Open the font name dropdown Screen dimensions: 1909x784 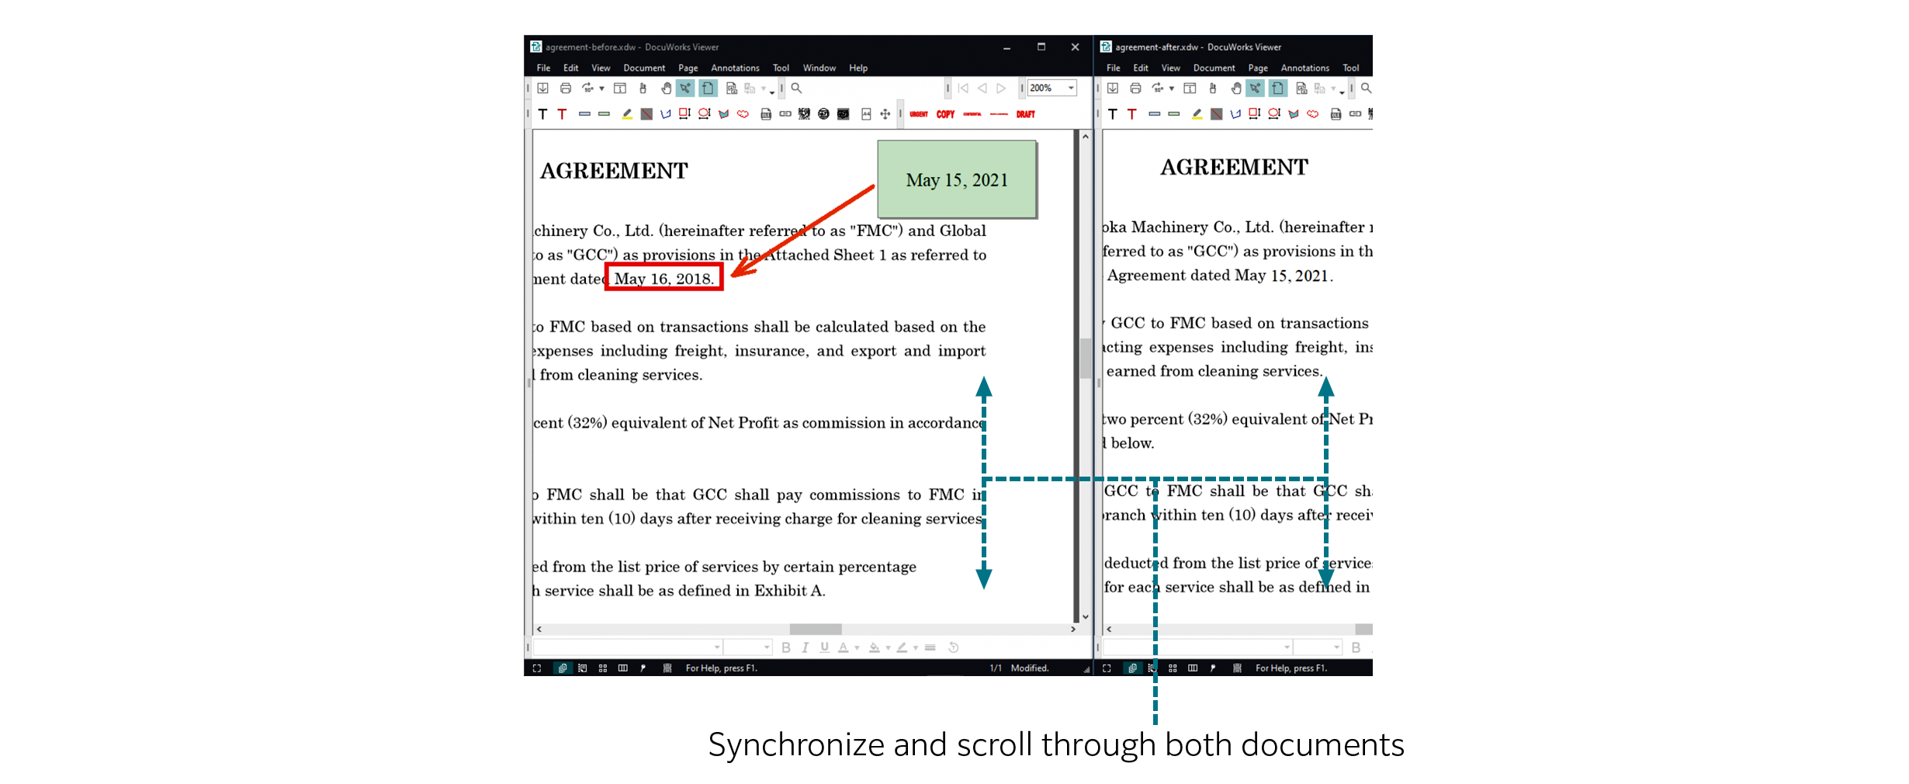(x=717, y=647)
